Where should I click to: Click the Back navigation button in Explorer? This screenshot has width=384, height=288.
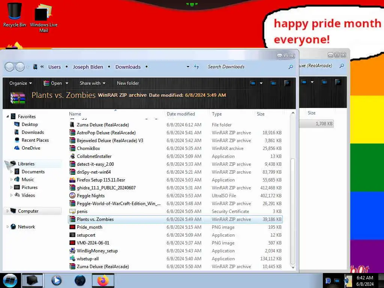[9, 67]
